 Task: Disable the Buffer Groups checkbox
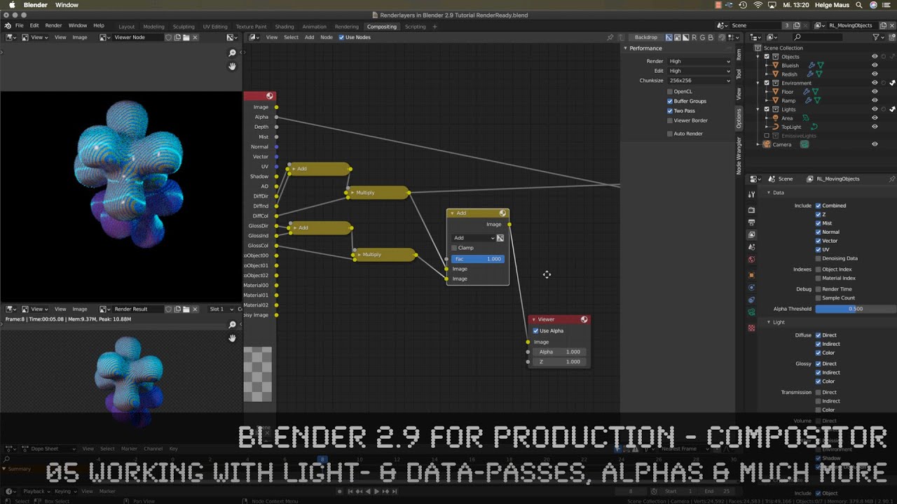tap(670, 101)
